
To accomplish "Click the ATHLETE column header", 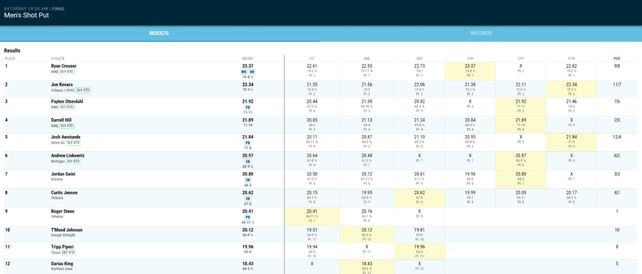I will coord(58,58).
